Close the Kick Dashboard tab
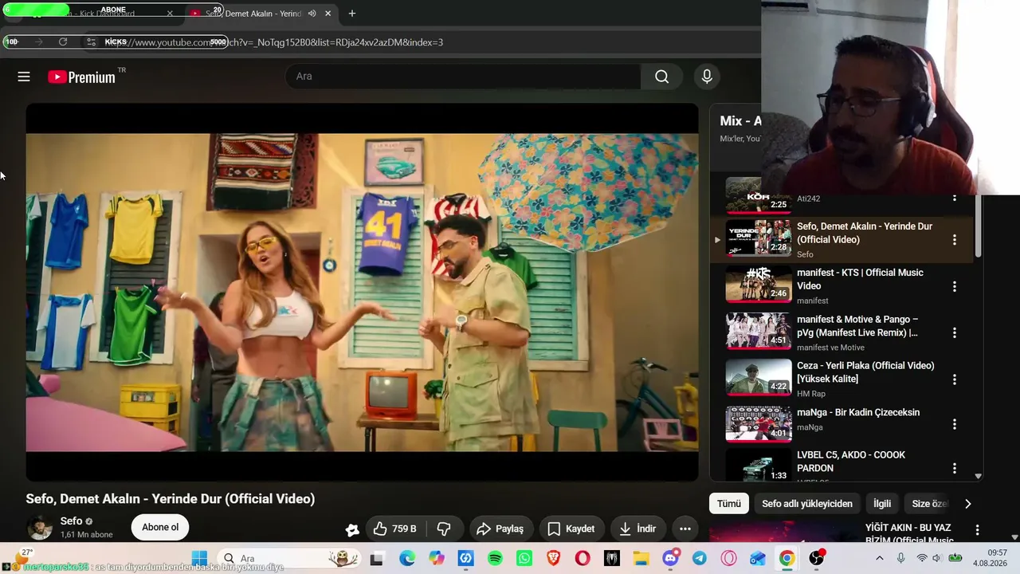The width and height of the screenshot is (1020, 574). click(170, 14)
